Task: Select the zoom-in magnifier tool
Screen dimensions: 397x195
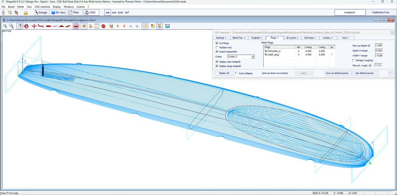Action: (x=5, y=26)
